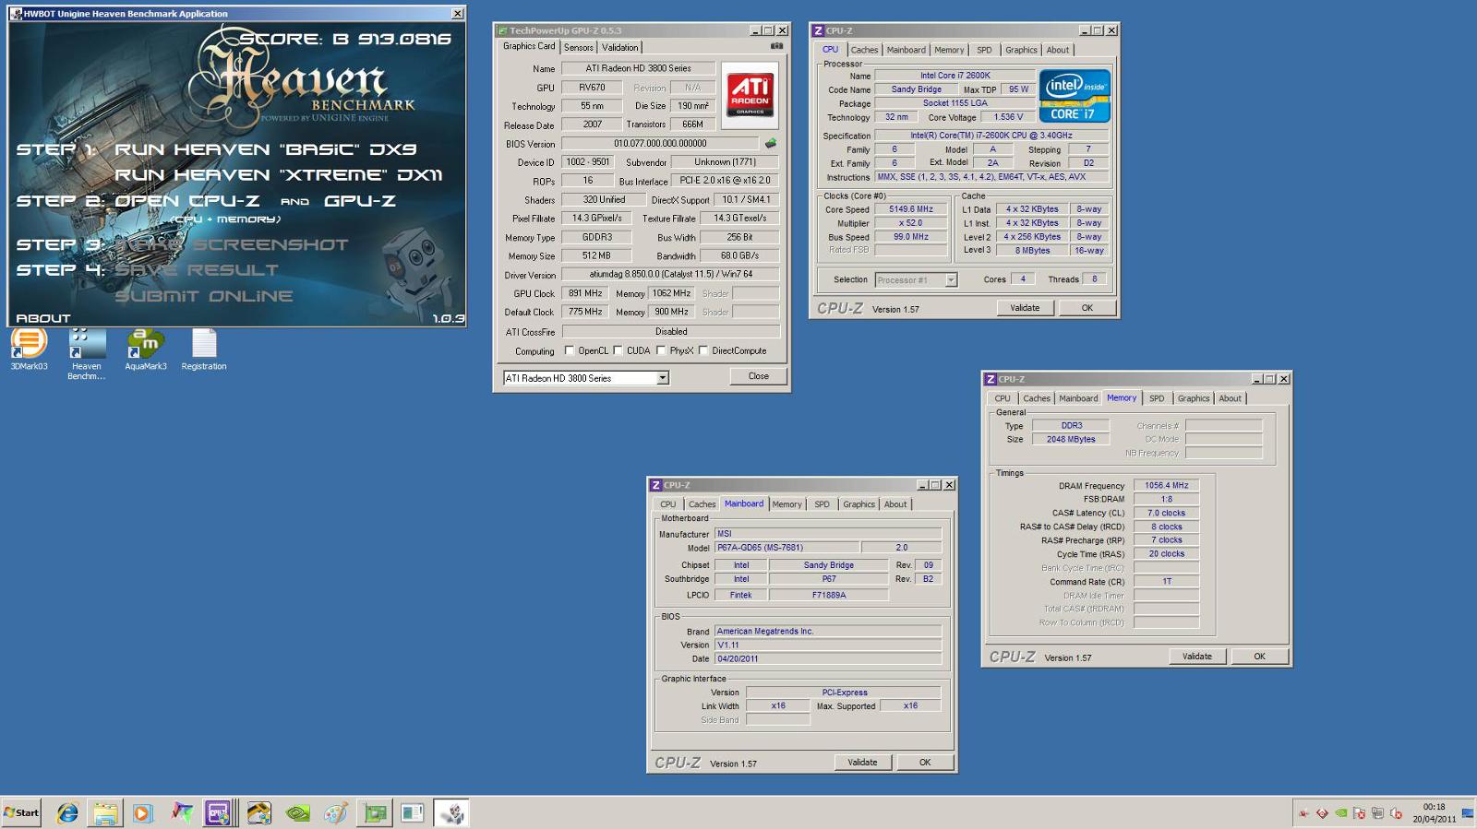This screenshot has width=1477, height=829.
Task: Click the NVIDIA eye icon in taskbar
Action: (x=297, y=813)
